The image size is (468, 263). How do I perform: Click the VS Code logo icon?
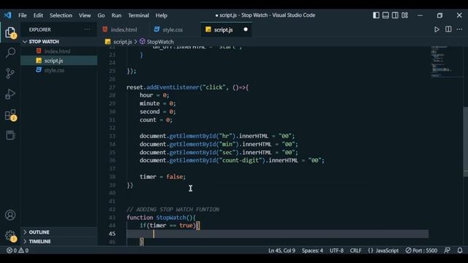[x=7, y=15]
